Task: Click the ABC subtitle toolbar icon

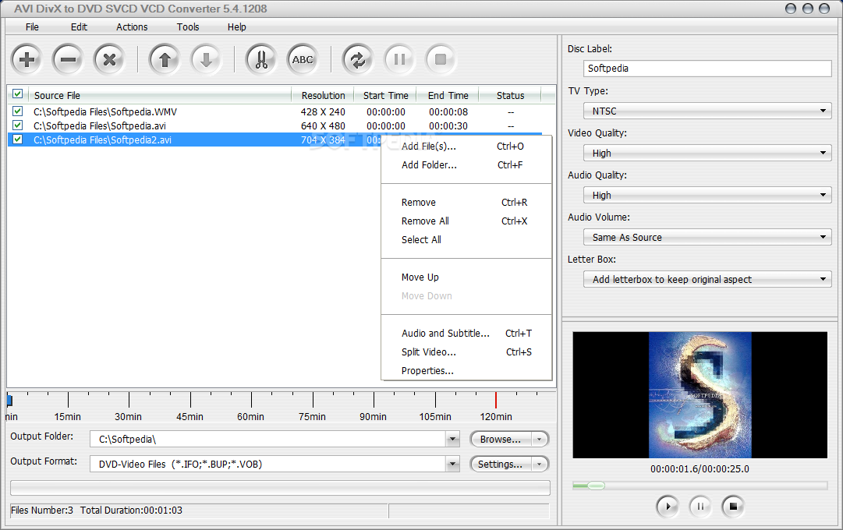Action: click(x=303, y=59)
